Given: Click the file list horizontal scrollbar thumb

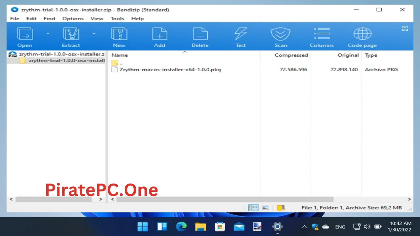Looking at the screenshot, I should click(225, 199).
